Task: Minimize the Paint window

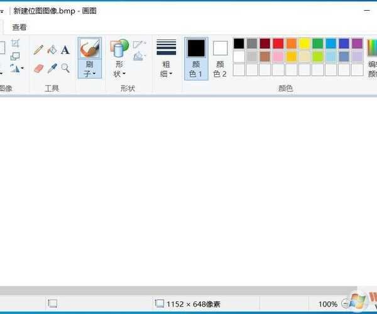Action: click(x=367, y=11)
